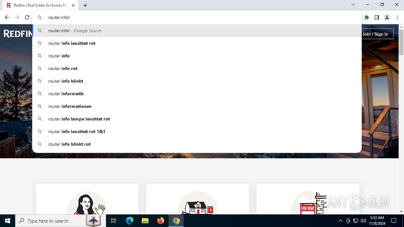404x227 pixels.
Task: Click the Redfin logo
Action: pyautogui.click(x=18, y=33)
